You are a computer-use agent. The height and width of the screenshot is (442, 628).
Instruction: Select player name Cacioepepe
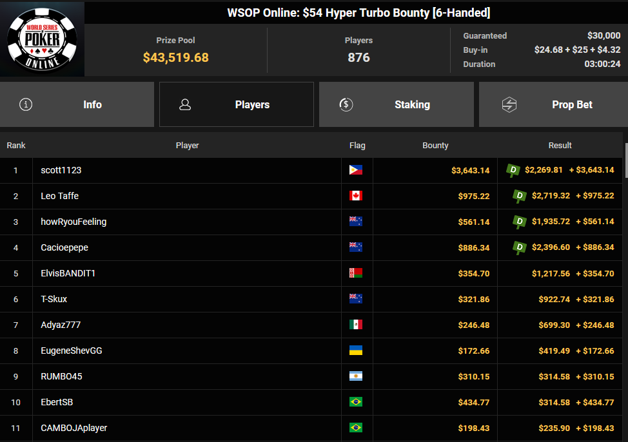[x=64, y=247]
